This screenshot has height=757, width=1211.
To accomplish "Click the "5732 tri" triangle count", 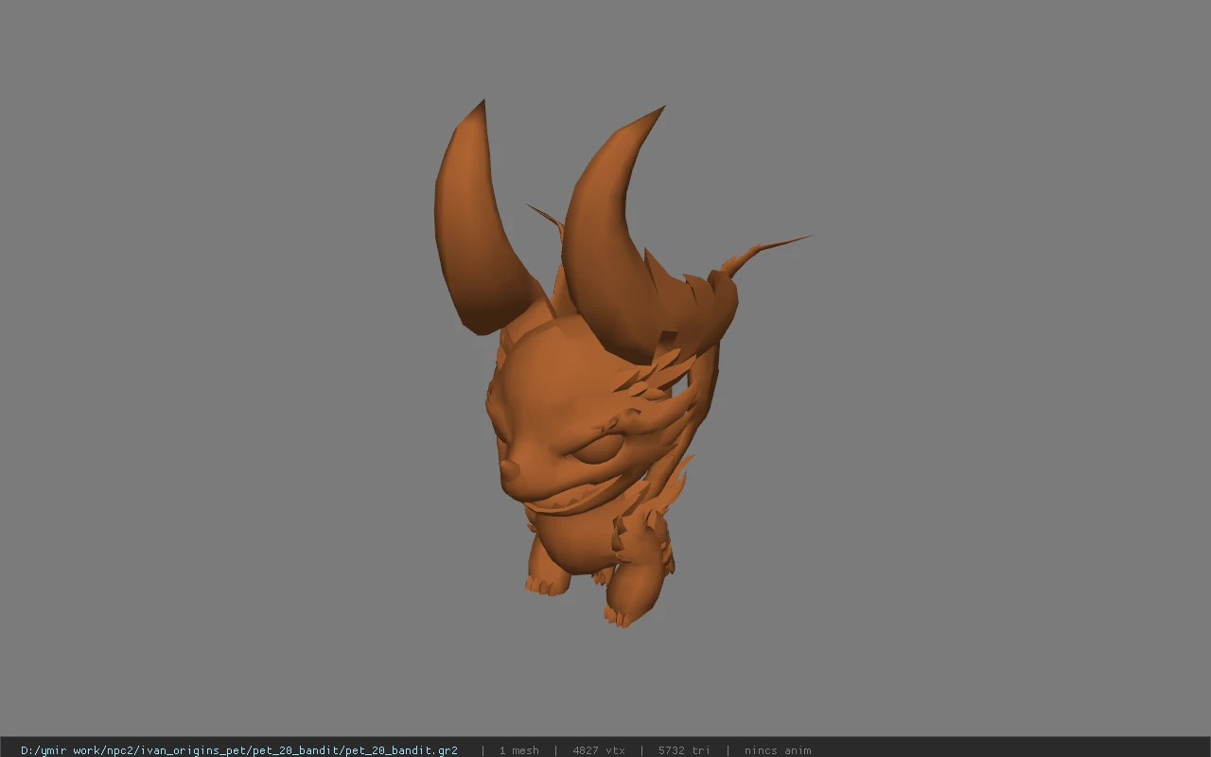I will (684, 750).
